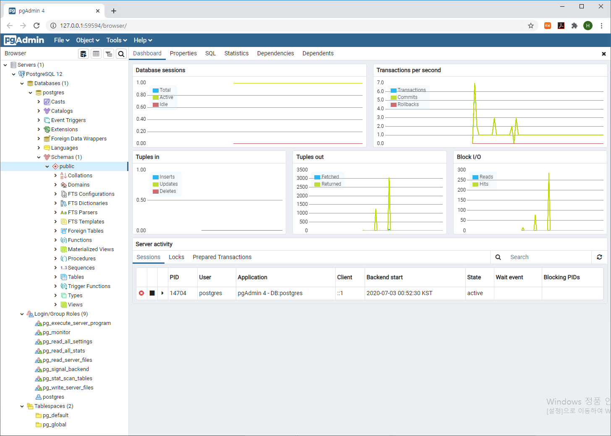This screenshot has height=436, width=611.
Task: Open the Tools menu
Action: point(117,40)
